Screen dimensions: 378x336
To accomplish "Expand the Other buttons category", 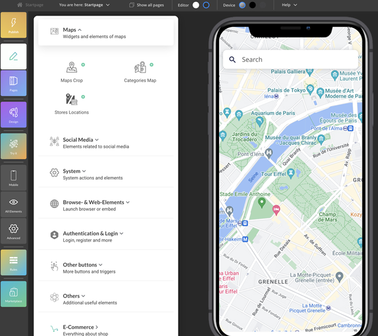I will pyautogui.click(x=100, y=265).
